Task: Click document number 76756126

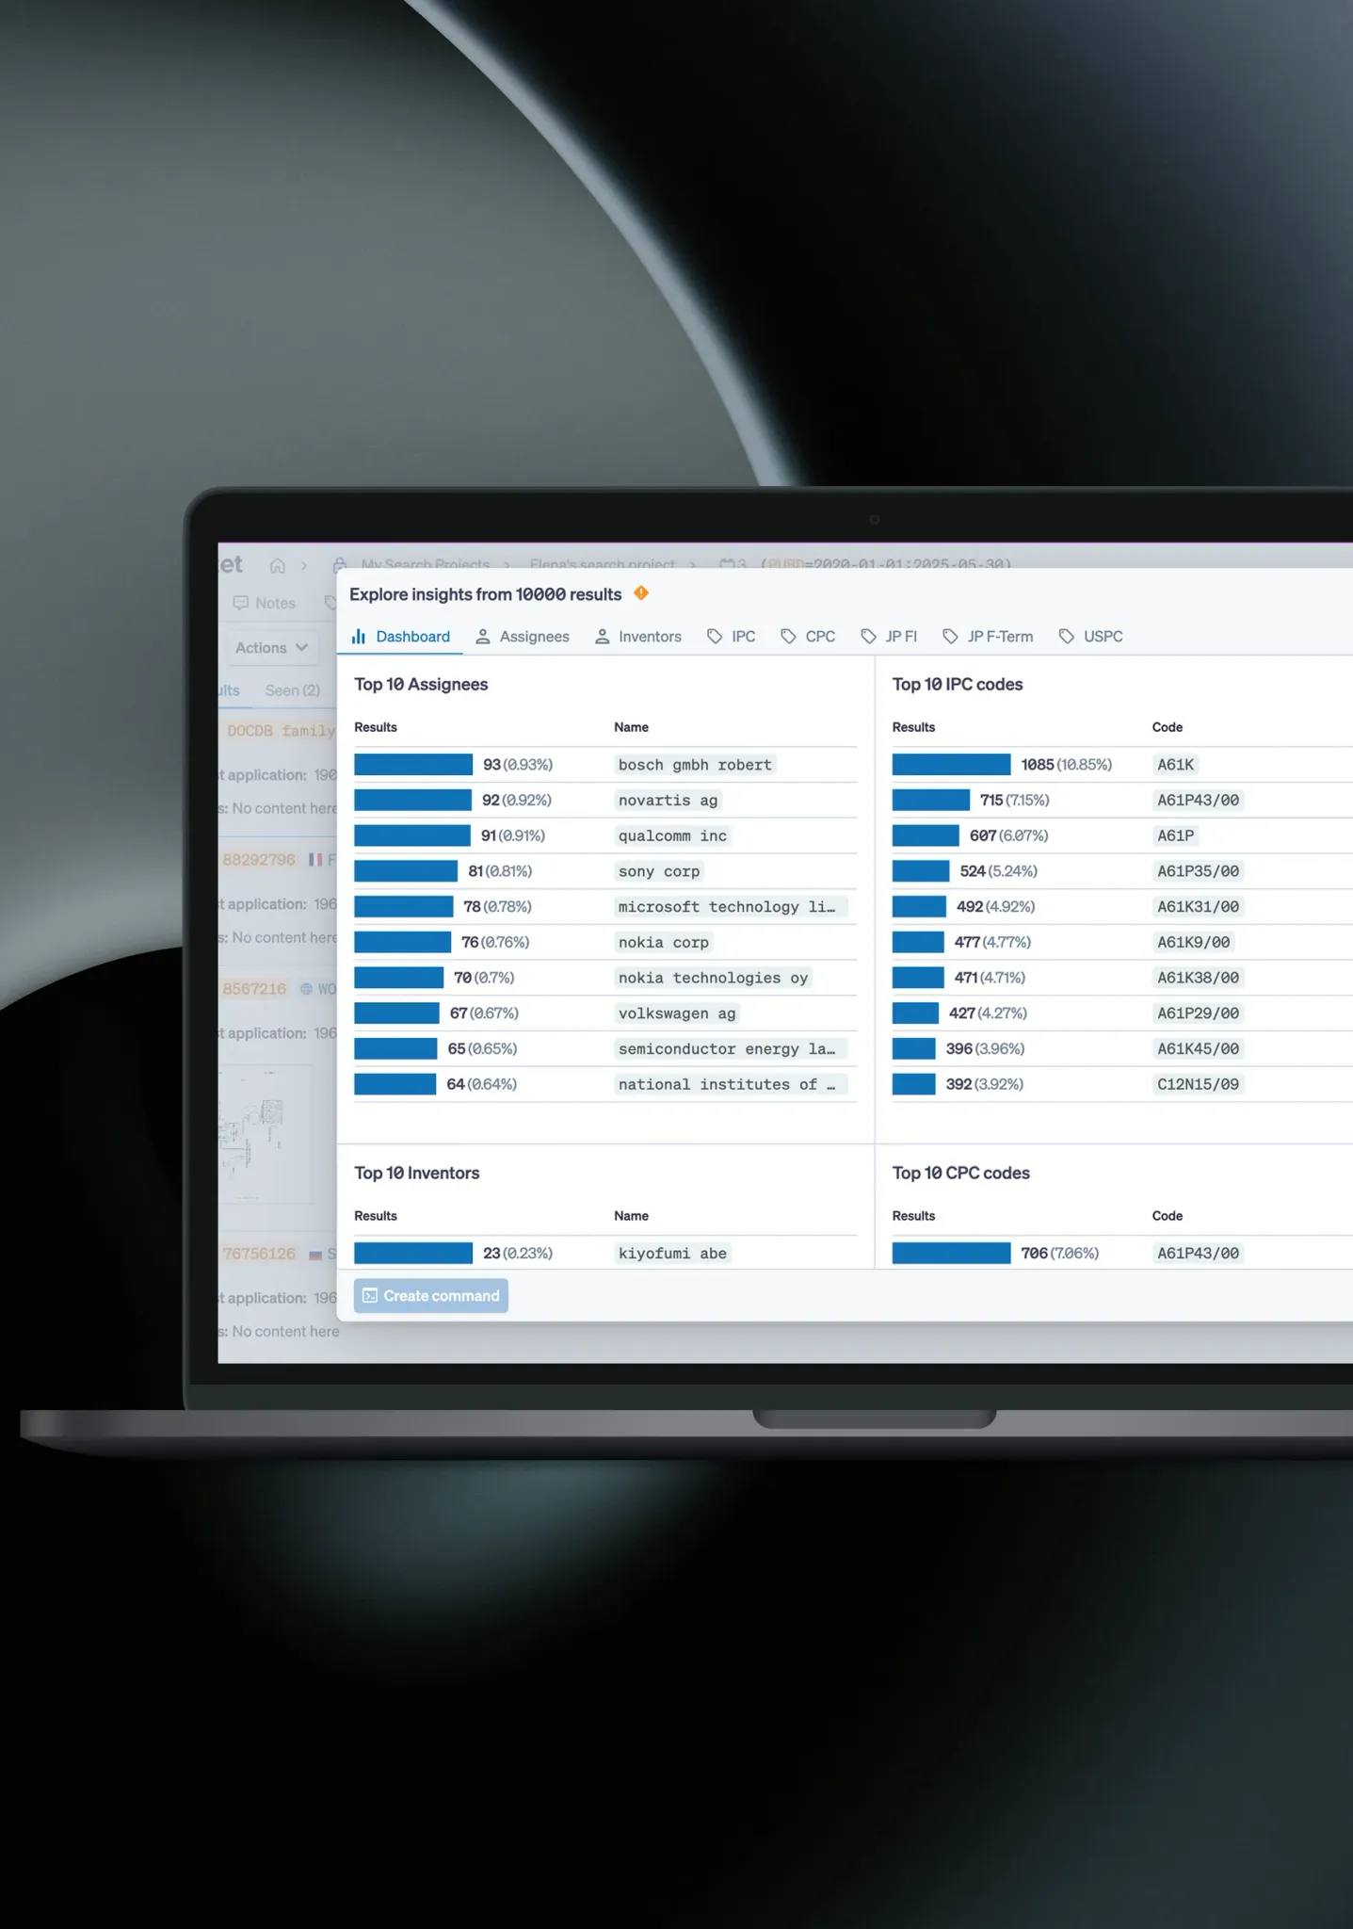Action: [259, 1254]
